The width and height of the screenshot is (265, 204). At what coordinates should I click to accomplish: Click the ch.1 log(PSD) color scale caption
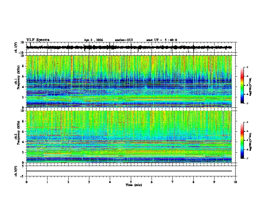tap(250, 87)
